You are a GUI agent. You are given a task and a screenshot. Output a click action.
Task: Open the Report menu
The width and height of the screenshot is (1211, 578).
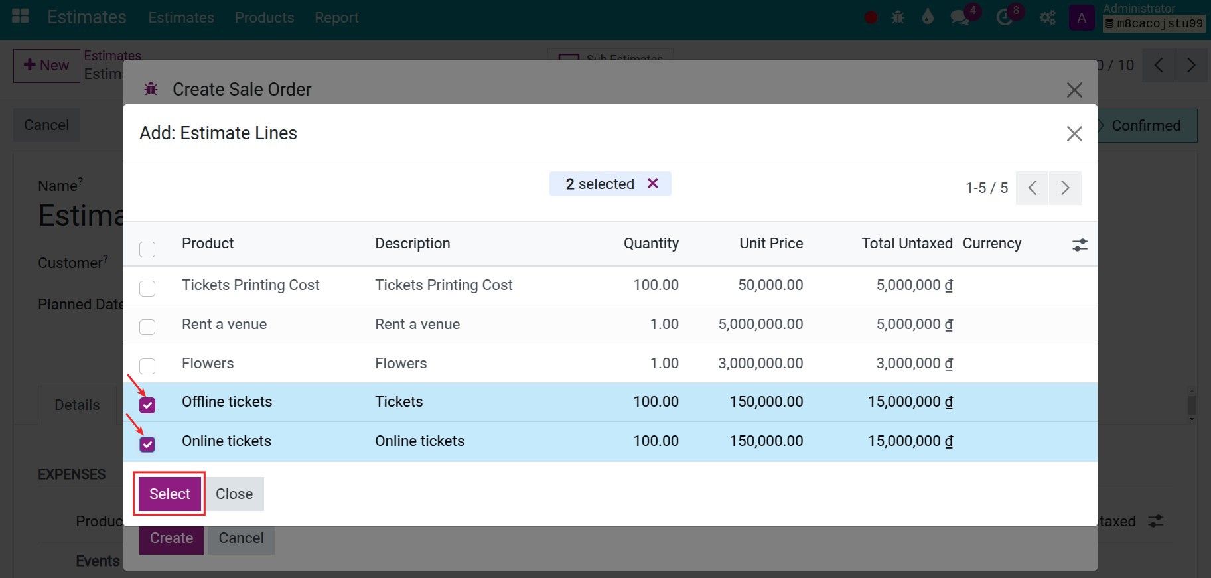pyautogui.click(x=336, y=17)
